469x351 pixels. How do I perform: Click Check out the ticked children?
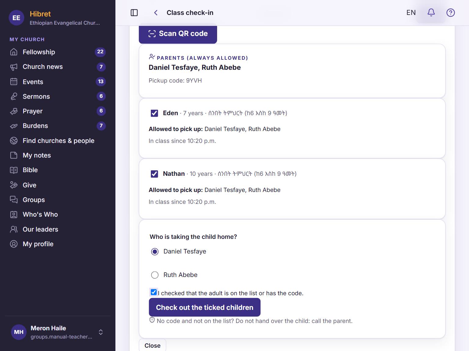(205, 307)
